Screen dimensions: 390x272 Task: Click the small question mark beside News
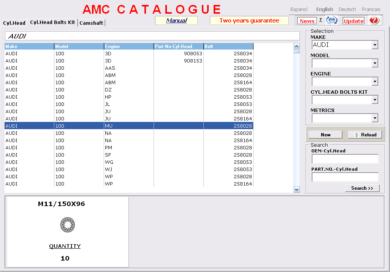[x=320, y=20]
